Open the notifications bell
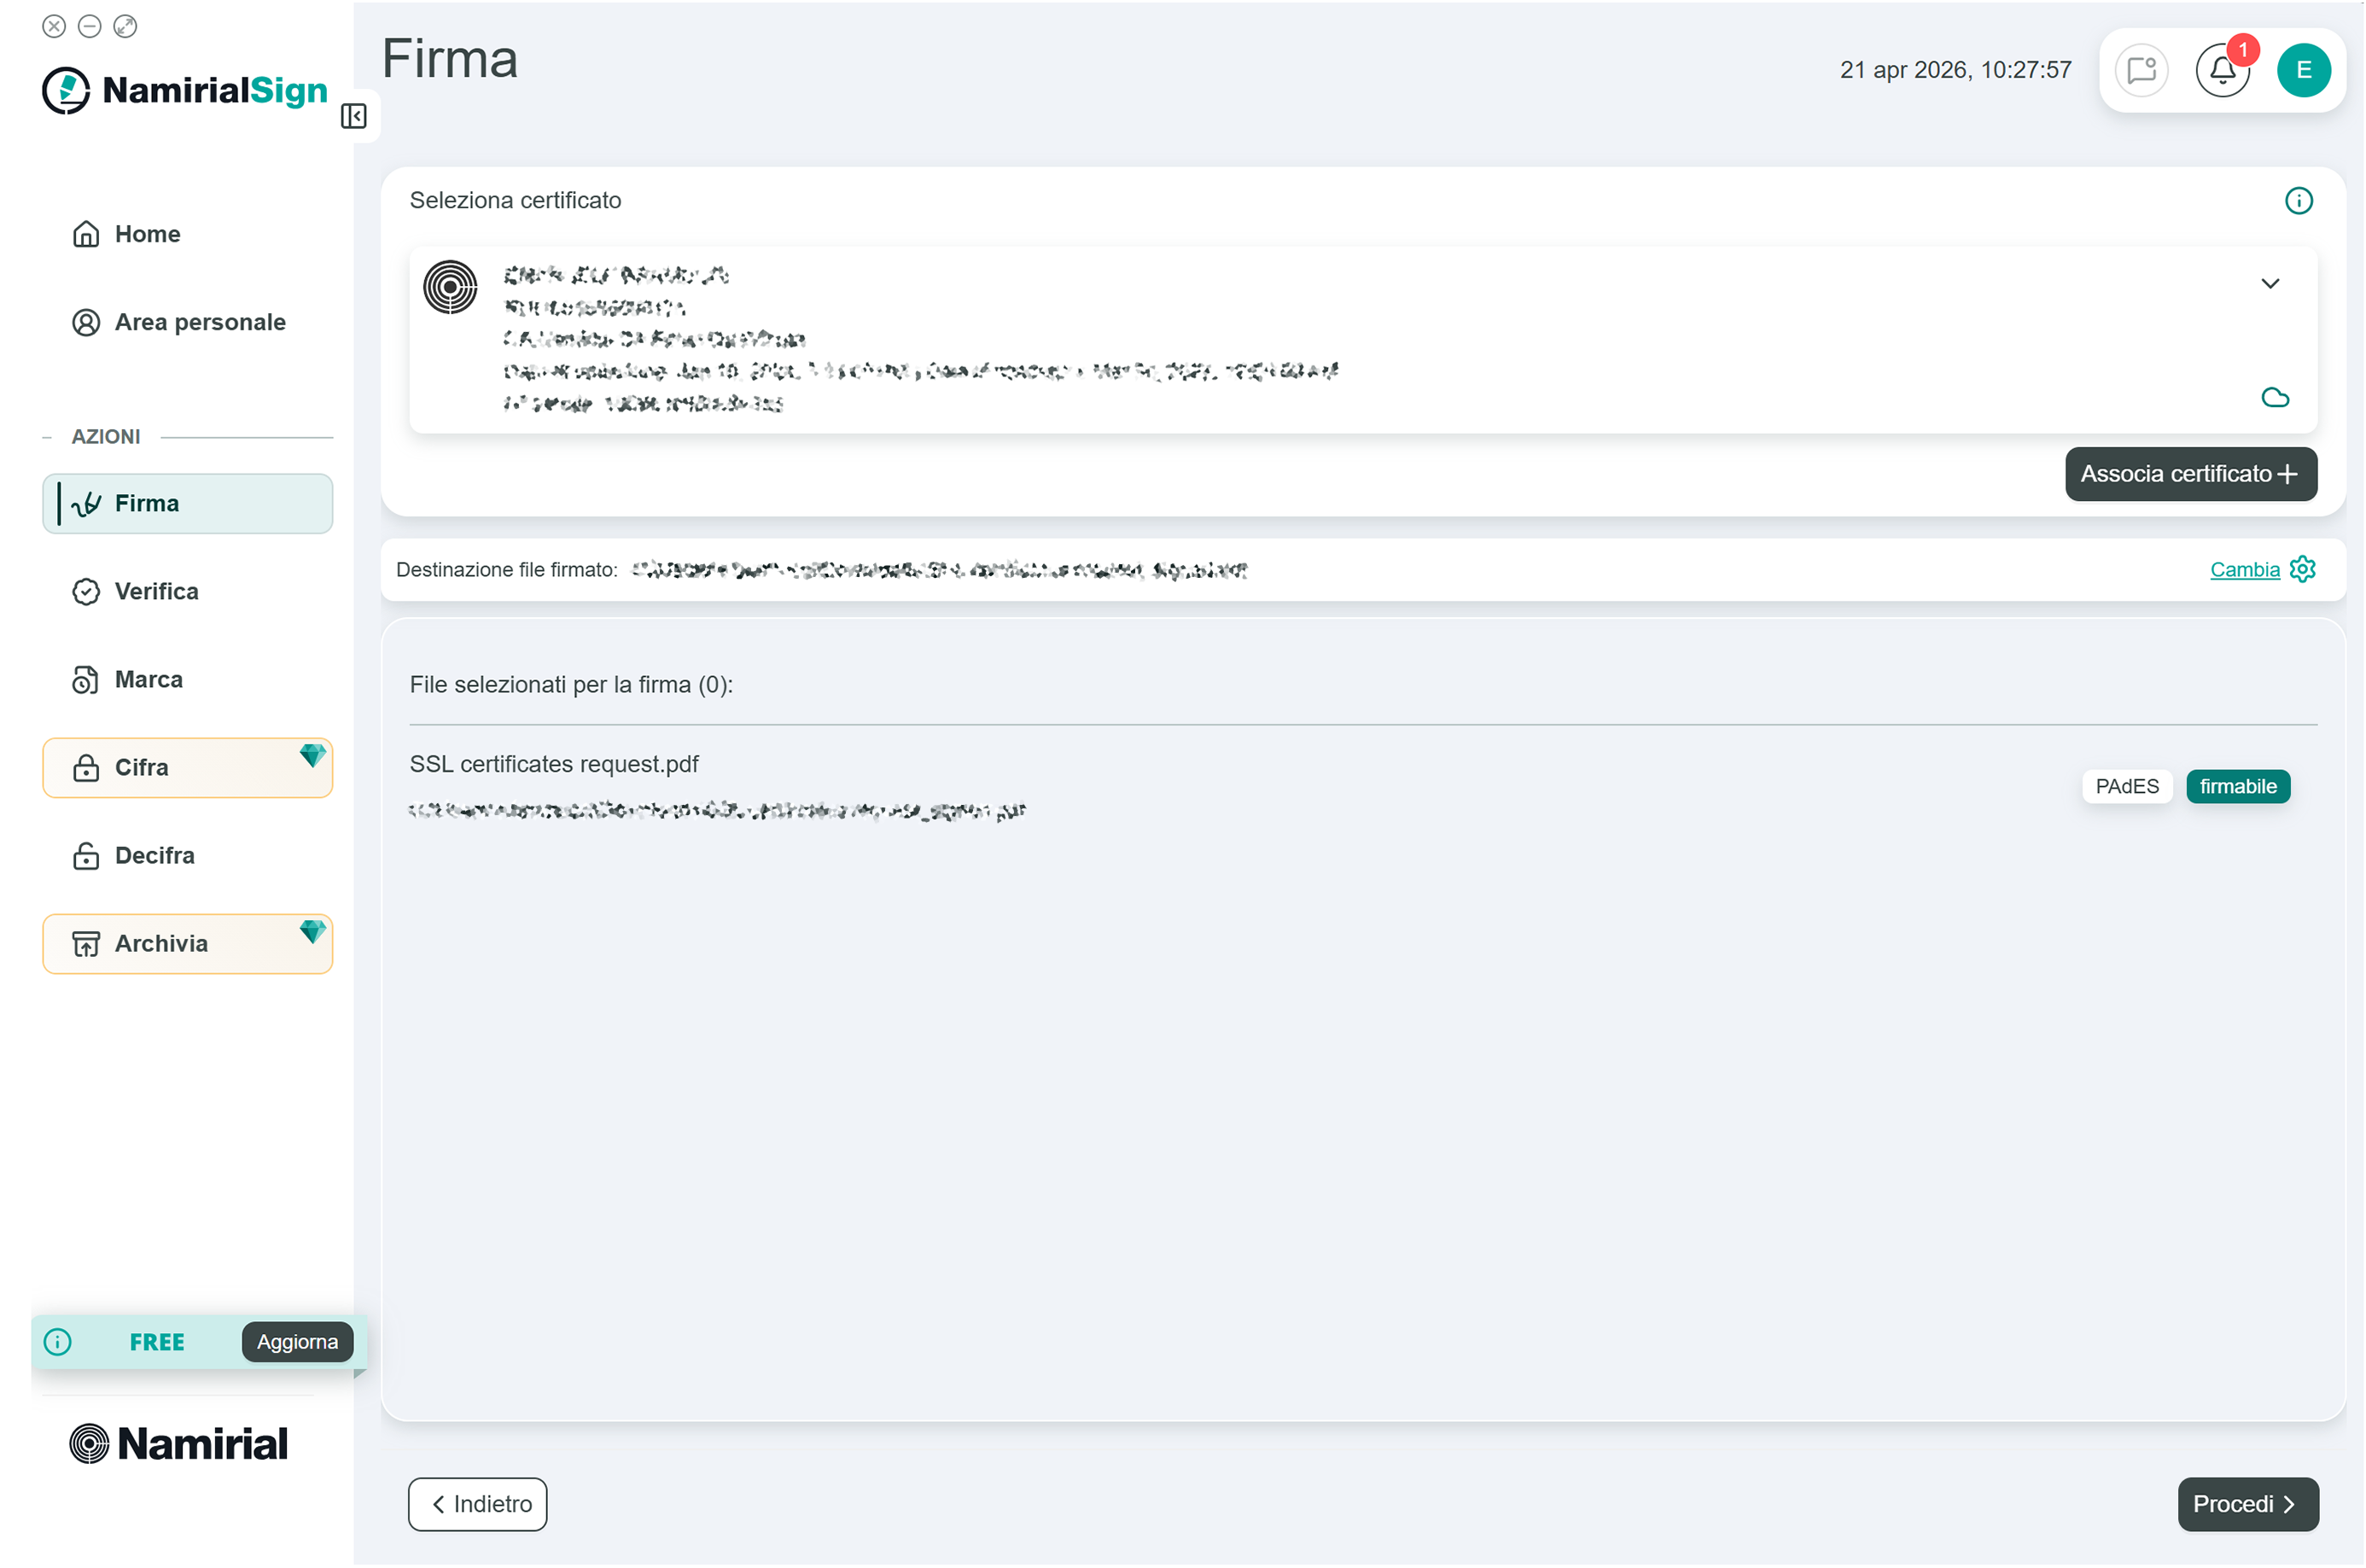The height and width of the screenshot is (1568, 2366). pyautogui.click(x=2222, y=70)
